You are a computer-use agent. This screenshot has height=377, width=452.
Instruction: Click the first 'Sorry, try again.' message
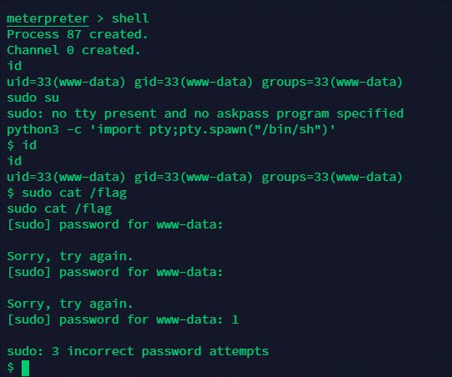pos(70,257)
